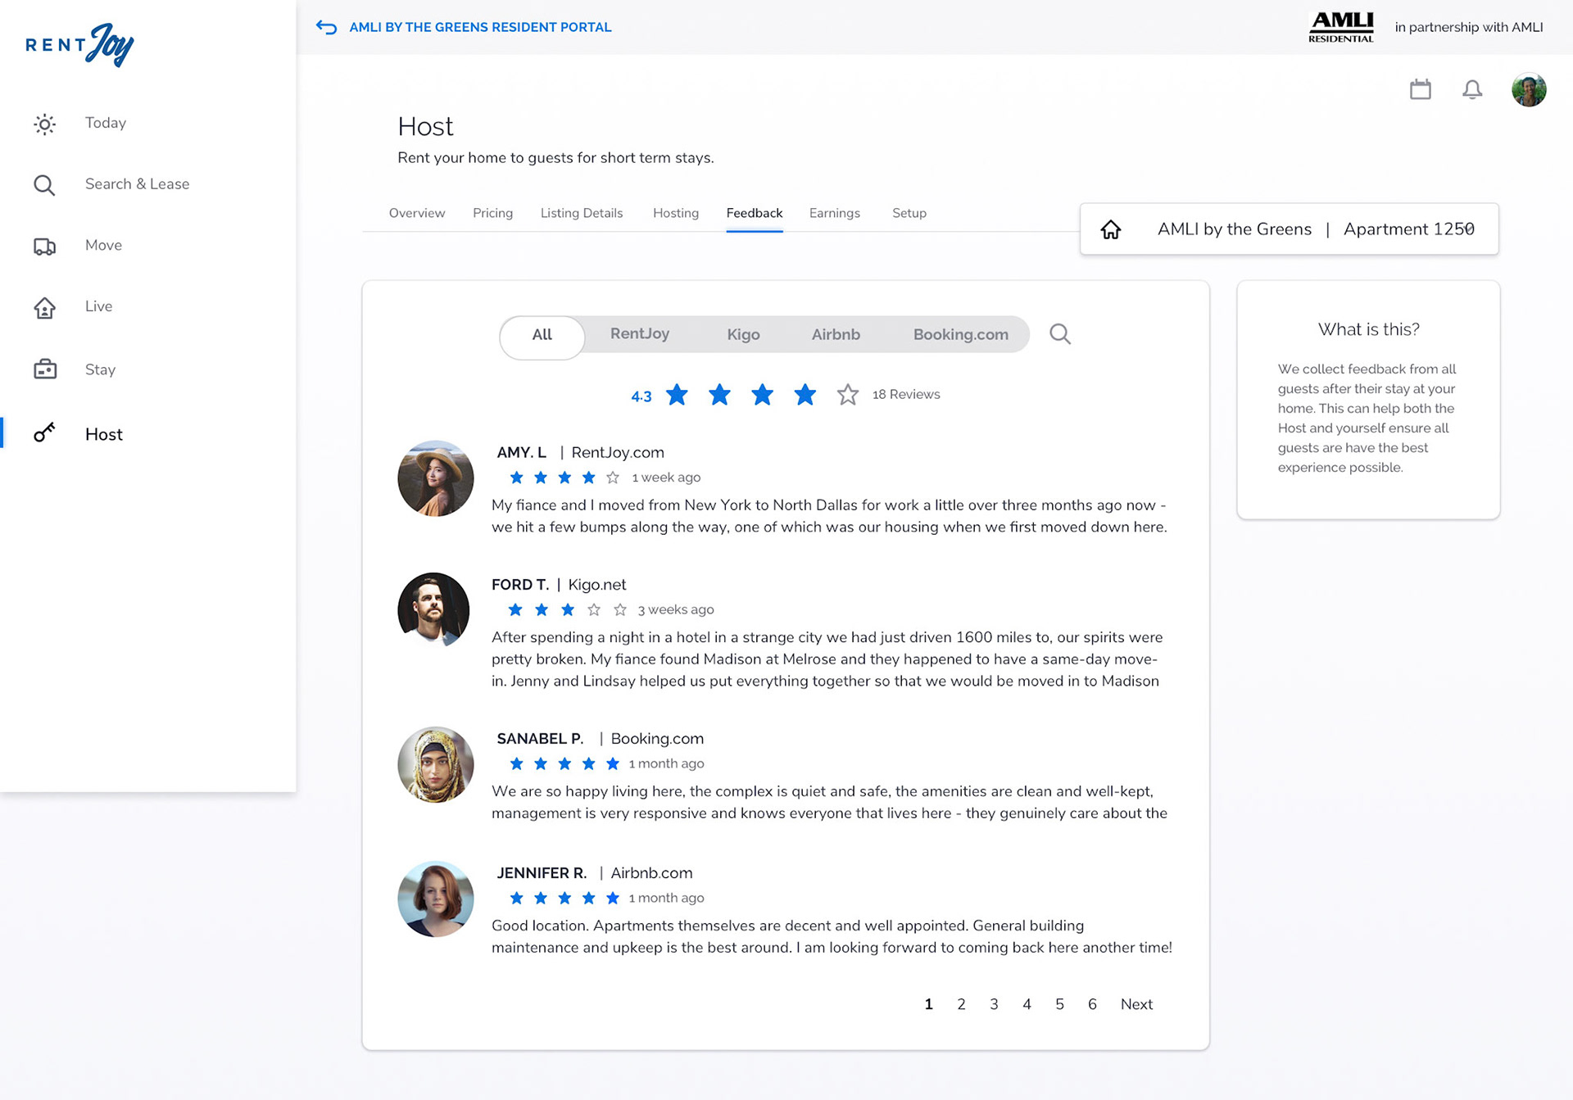Screen dimensions: 1573x1100
Task: Click the suitcase icon for Stay
Action: (44, 369)
